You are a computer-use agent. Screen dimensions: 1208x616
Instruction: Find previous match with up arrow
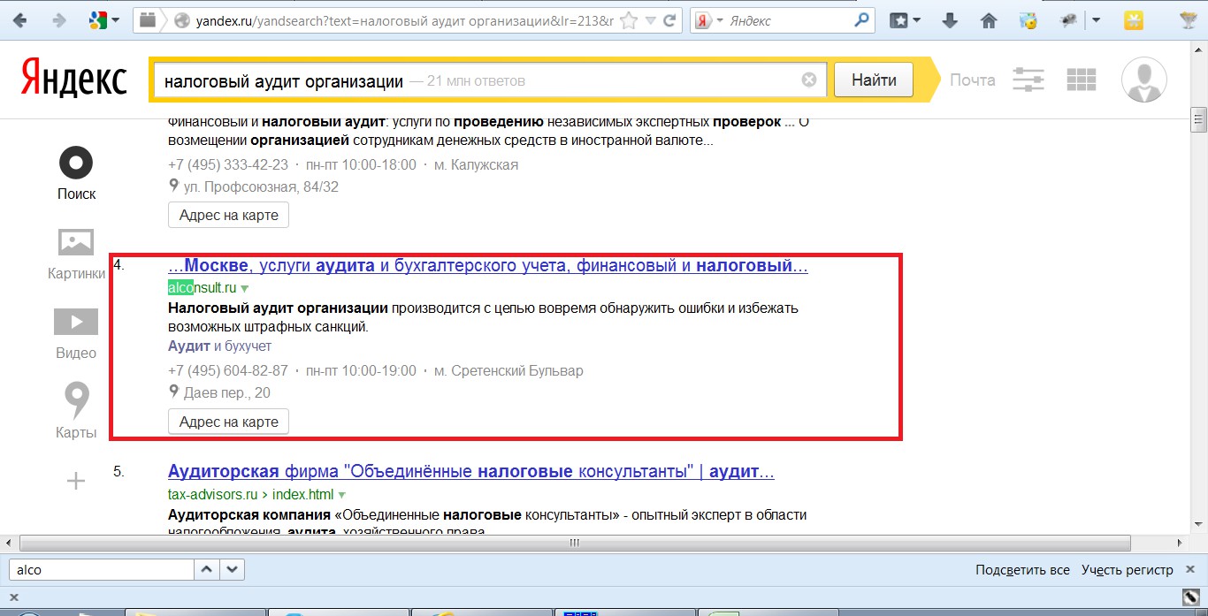pos(206,570)
